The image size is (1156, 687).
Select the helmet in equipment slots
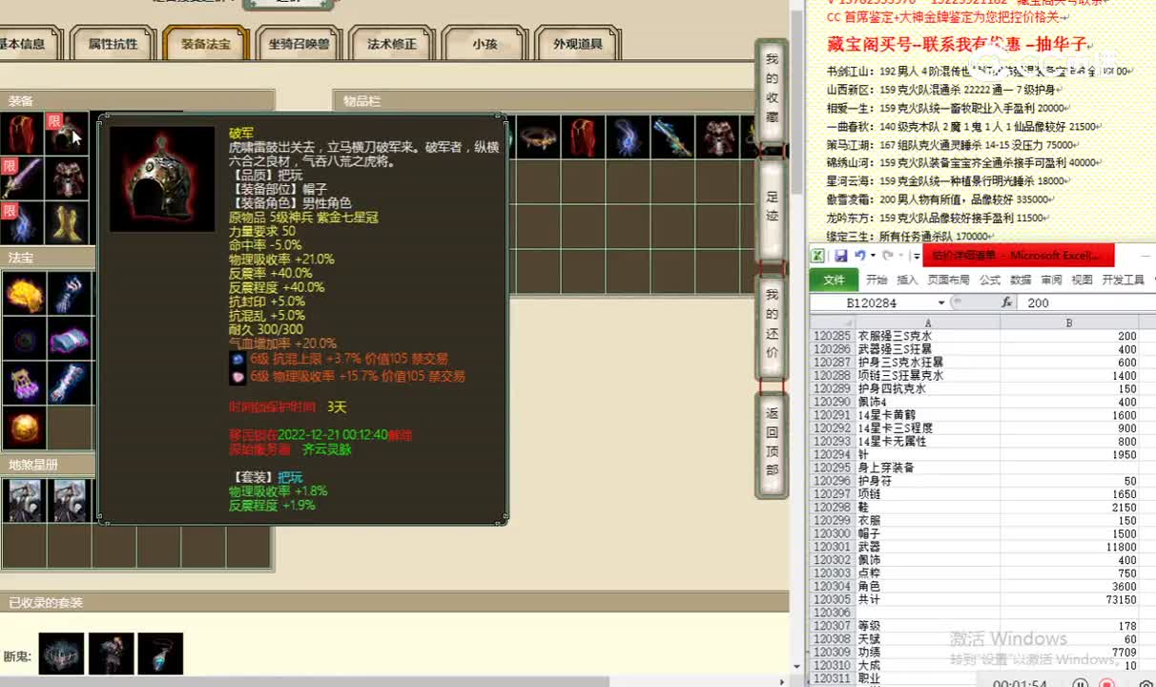tap(68, 134)
